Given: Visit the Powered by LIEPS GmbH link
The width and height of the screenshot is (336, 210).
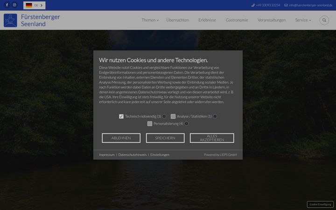Looking at the screenshot, I should (220, 155).
